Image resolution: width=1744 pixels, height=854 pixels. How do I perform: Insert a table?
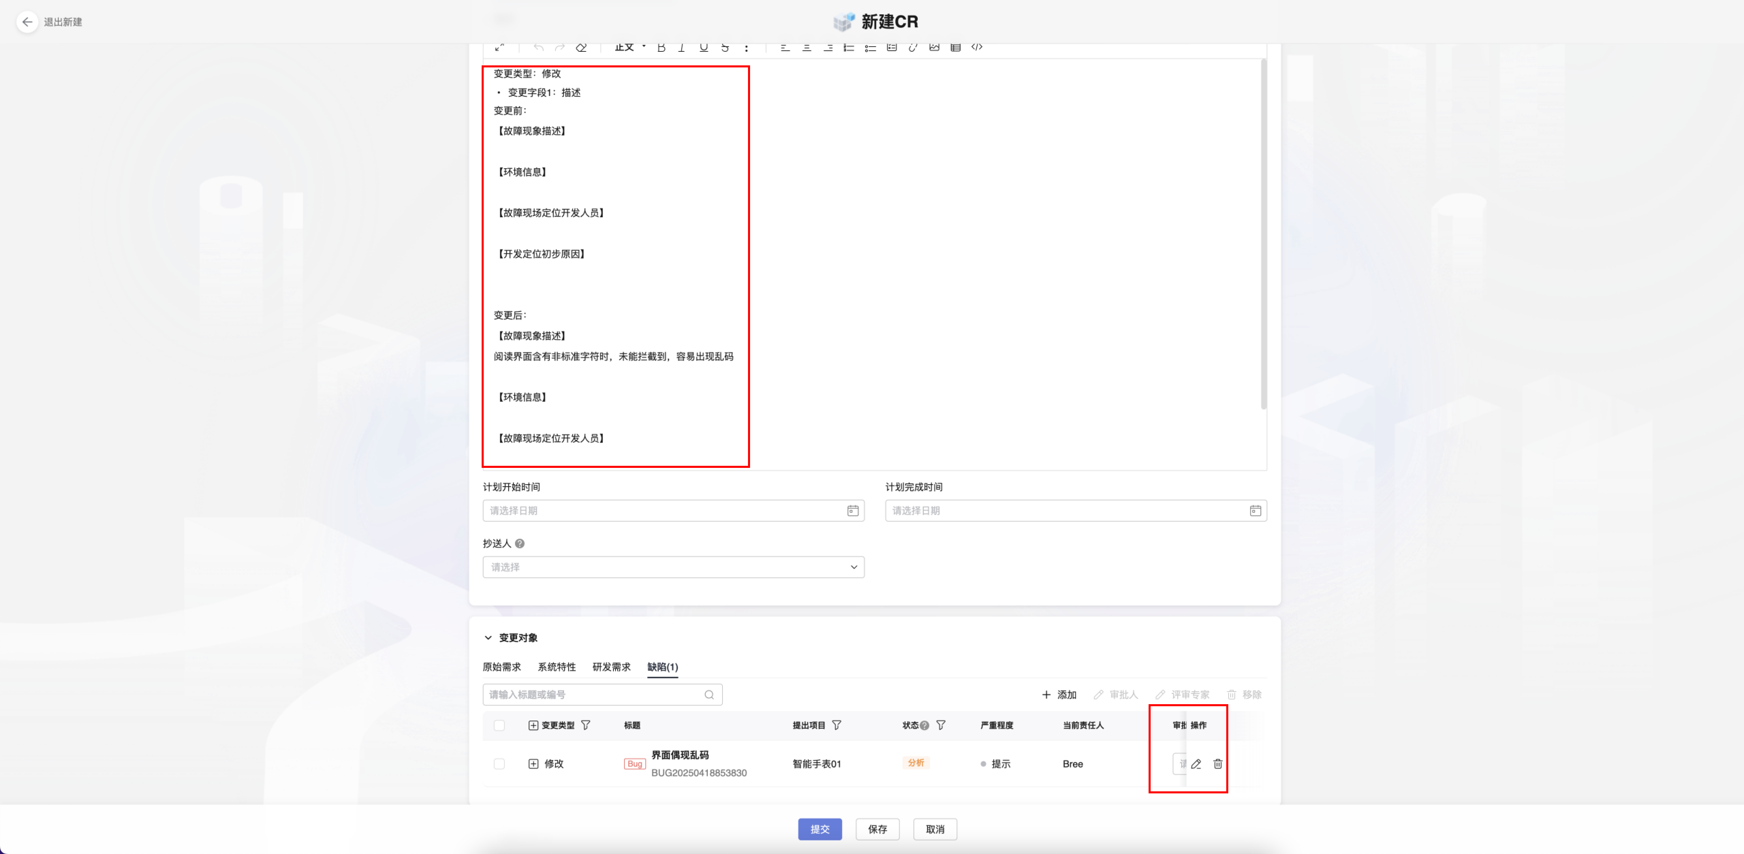pyautogui.click(x=955, y=47)
